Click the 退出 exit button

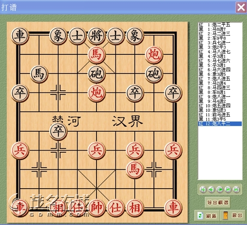(233, 216)
